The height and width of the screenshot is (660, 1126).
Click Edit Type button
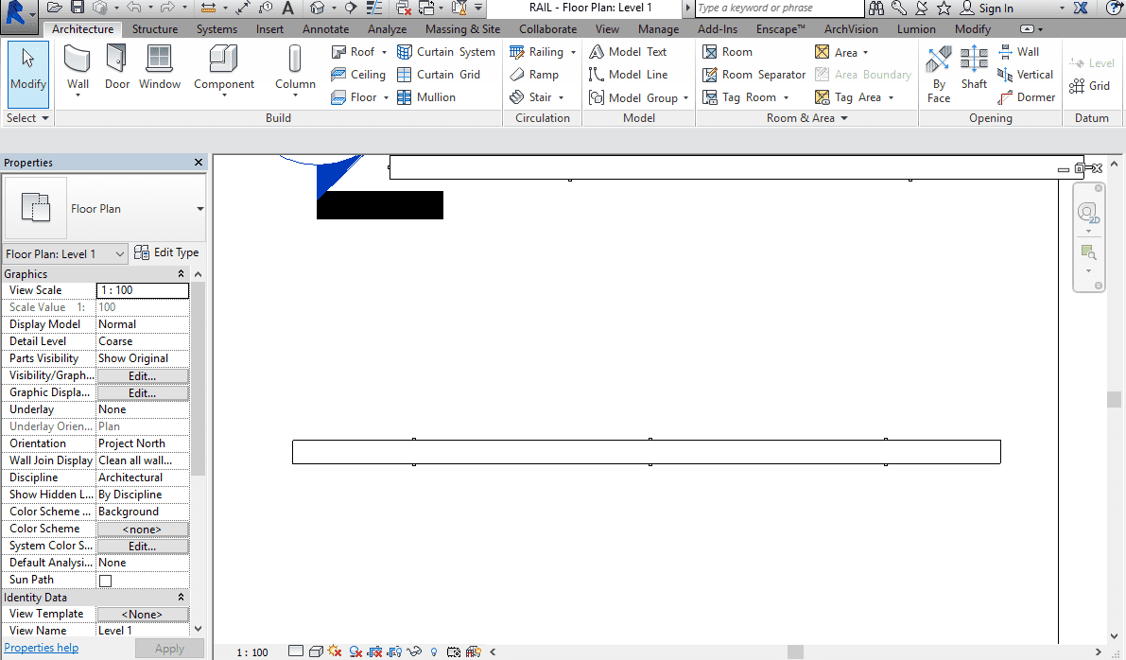point(166,252)
